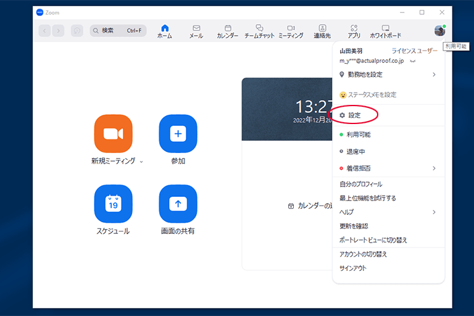This screenshot has width=474, height=316.
Task: Open the スケジュール calendar icon
Action: pyautogui.click(x=114, y=204)
